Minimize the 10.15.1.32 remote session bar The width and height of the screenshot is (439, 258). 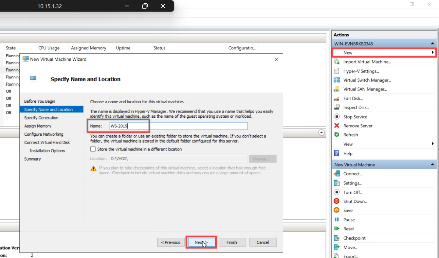[127, 6]
